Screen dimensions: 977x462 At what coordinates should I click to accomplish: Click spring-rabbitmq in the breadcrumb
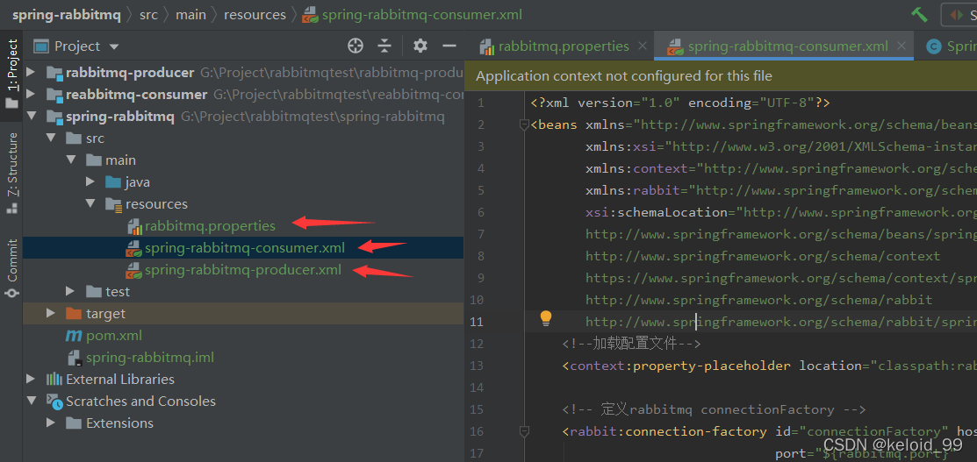(x=66, y=15)
